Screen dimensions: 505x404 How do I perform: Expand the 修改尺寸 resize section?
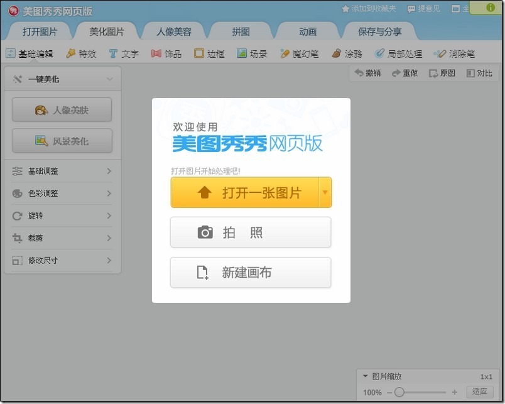[x=62, y=260]
